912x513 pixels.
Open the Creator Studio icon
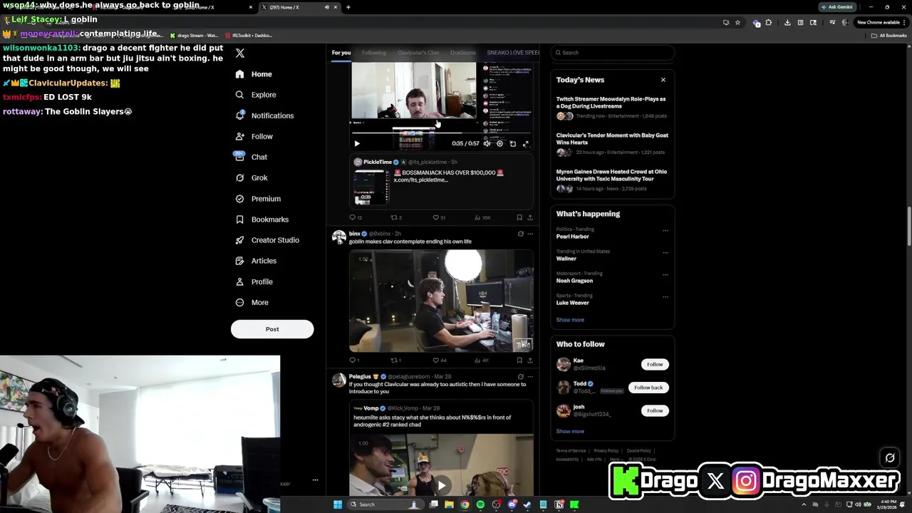point(240,240)
